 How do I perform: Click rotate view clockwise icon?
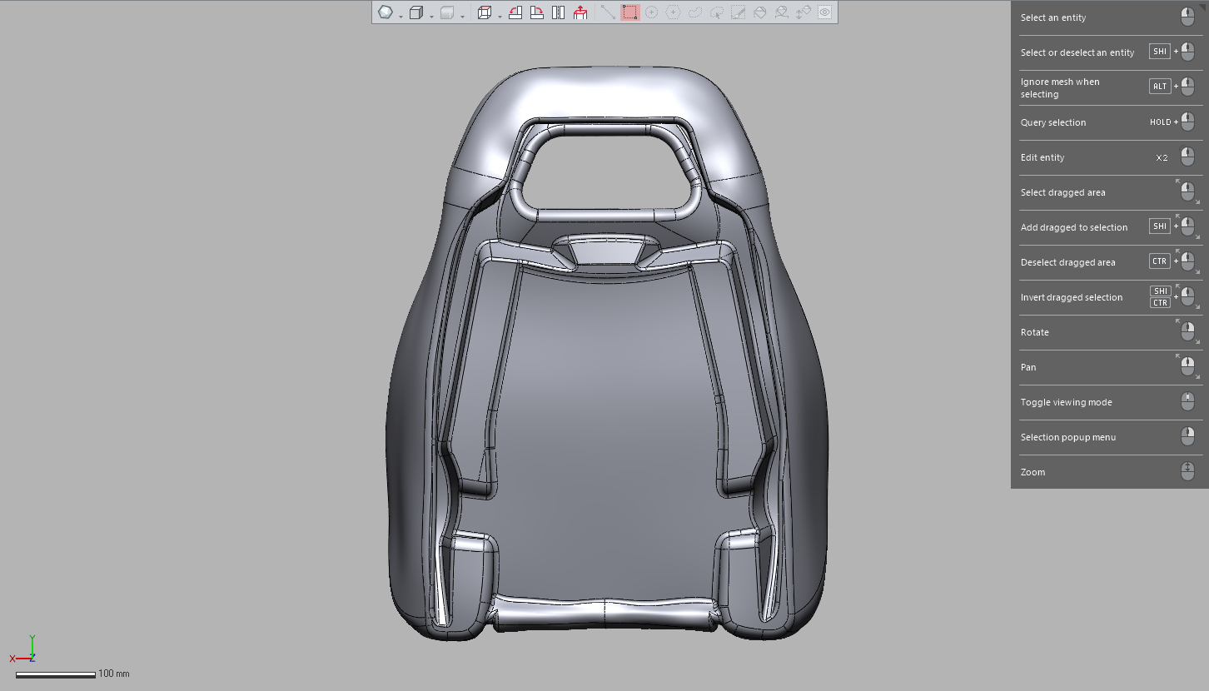click(537, 12)
